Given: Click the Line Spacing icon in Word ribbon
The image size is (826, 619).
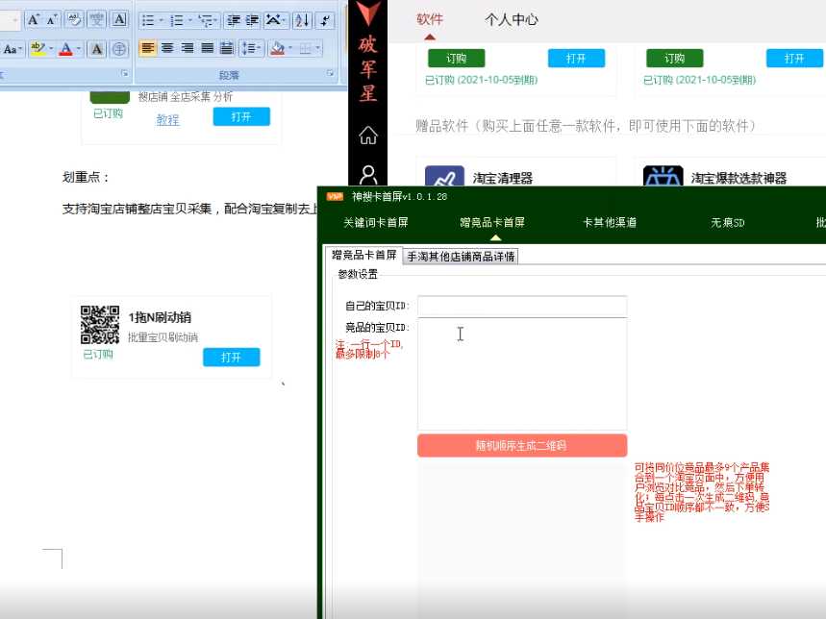Looking at the screenshot, I should click(250, 48).
